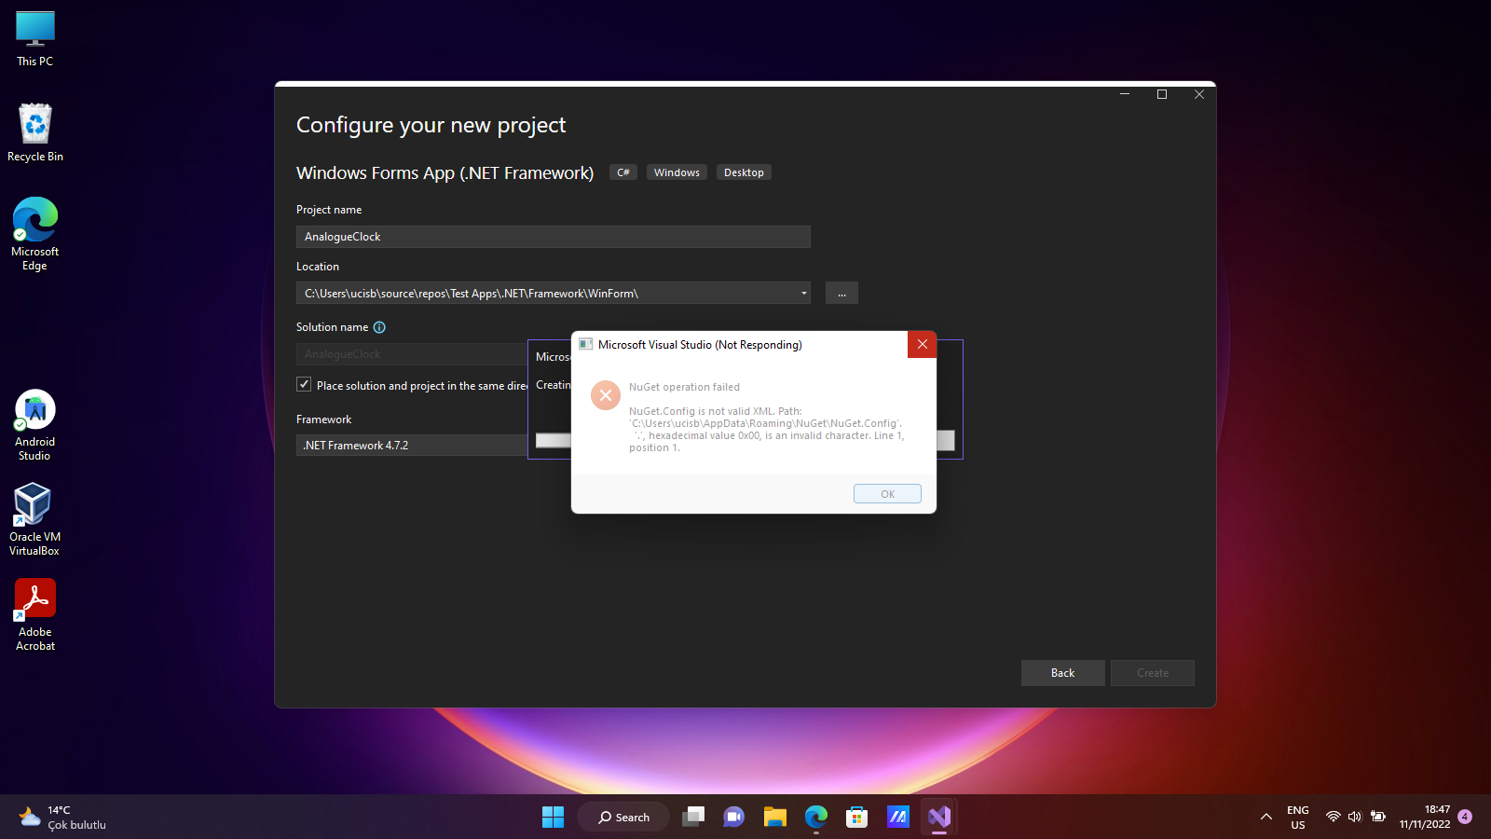Show hidden system tray icons
Image resolution: width=1491 pixels, height=839 pixels.
[1266, 817]
